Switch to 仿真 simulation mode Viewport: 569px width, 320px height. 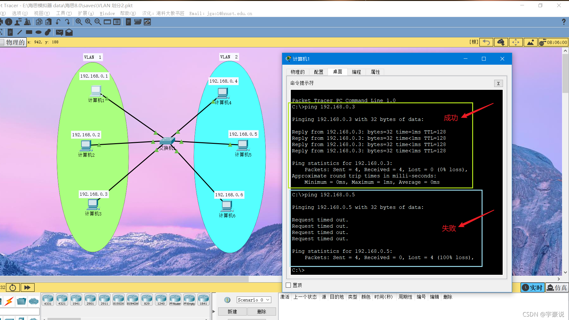tap(557, 288)
